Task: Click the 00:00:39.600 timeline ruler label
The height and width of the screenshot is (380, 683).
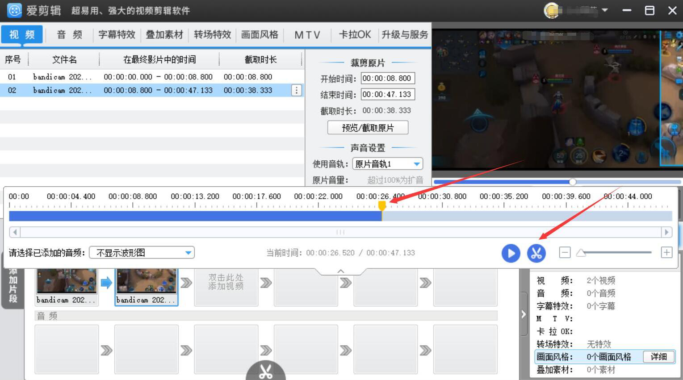Action: click(566, 196)
